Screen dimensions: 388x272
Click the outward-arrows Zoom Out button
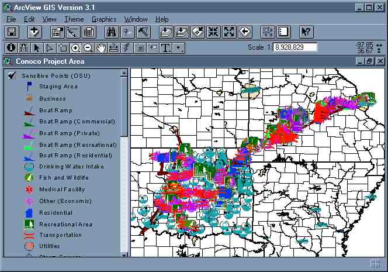229,32
